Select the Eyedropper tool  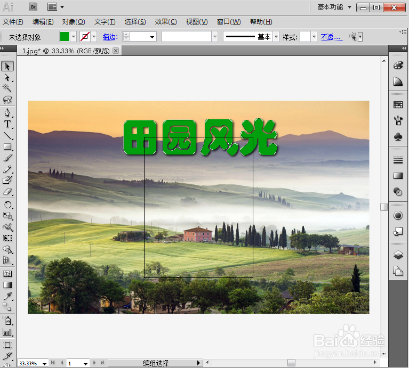[7, 296]
